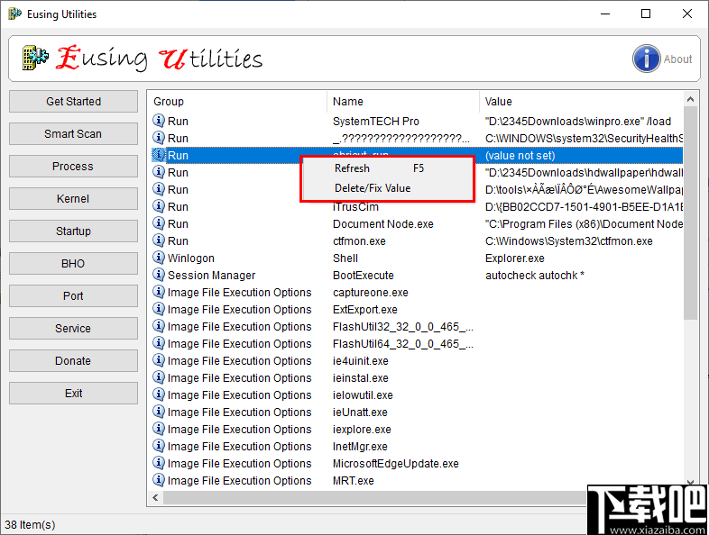Select the captureone.exe name cell
Viewport: 709px width, 535px height.
pos(371,293)
